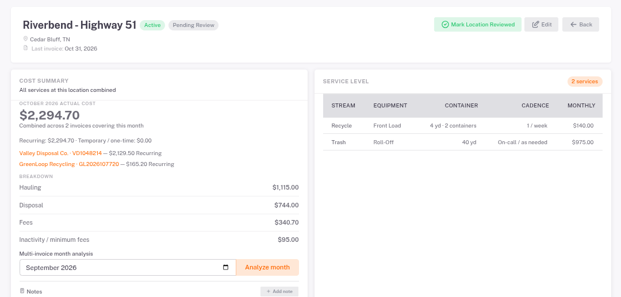Click the CADENCE column header
The width and height of the screenshot is (621, 297).
pos(535,106)
